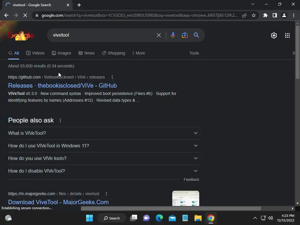Open Releases thebookisclosed/ViVe GitHub link
The height and width of the screenshot is (225, 300).
point(62,86)
